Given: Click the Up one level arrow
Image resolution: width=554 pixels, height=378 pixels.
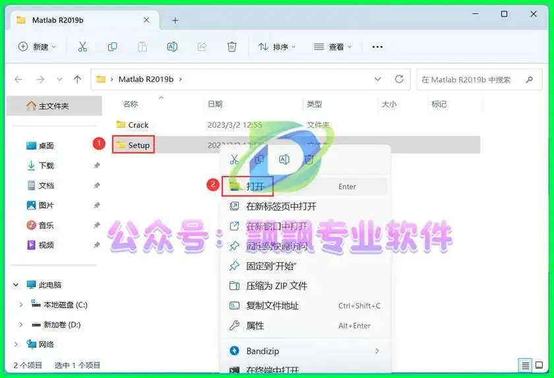Looking at the screenshot, I should tap(77, 80).
